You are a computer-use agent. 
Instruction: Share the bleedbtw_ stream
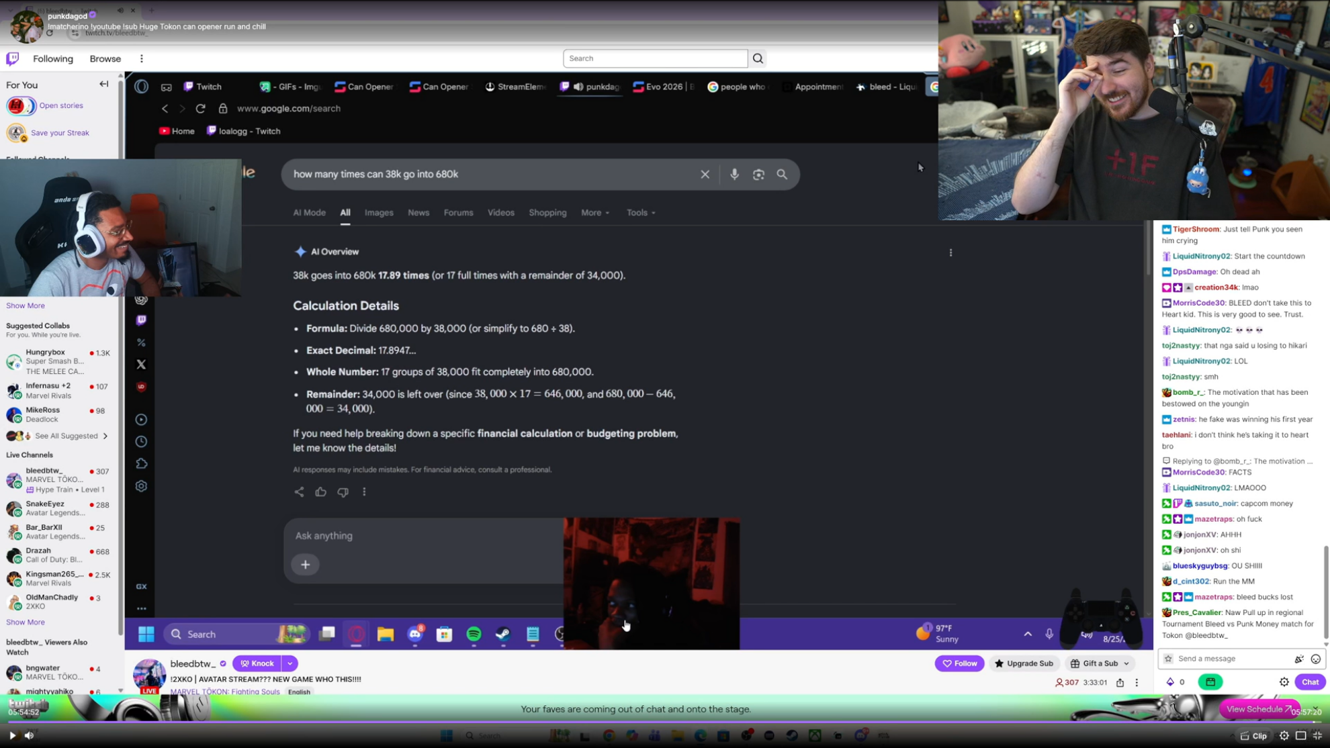click(x=1120, y=683)
